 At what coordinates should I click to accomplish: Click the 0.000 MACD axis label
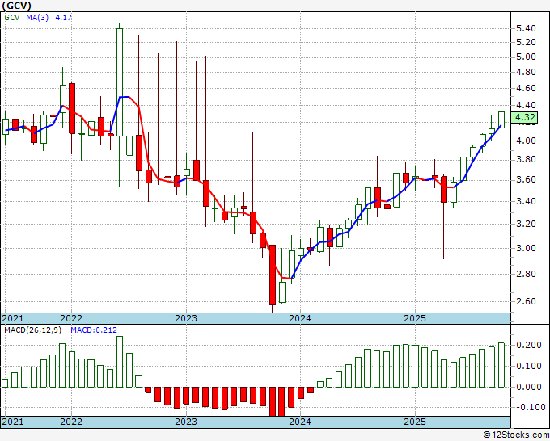(529, 387)
